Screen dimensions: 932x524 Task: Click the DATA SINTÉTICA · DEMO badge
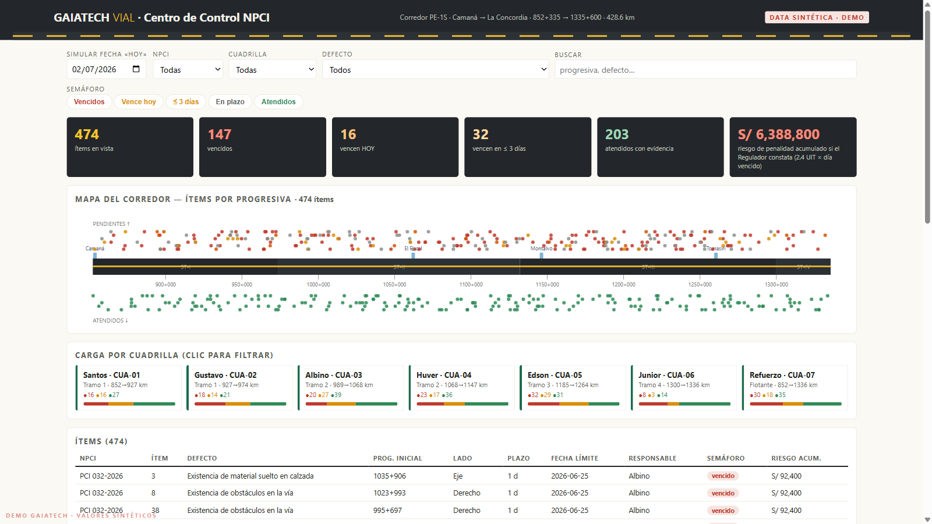click(817, 17)
